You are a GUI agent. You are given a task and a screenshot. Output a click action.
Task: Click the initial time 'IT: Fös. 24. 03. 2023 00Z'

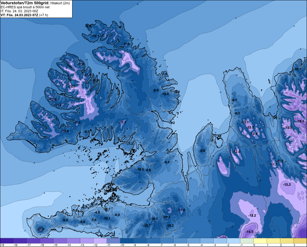point(19,11)
